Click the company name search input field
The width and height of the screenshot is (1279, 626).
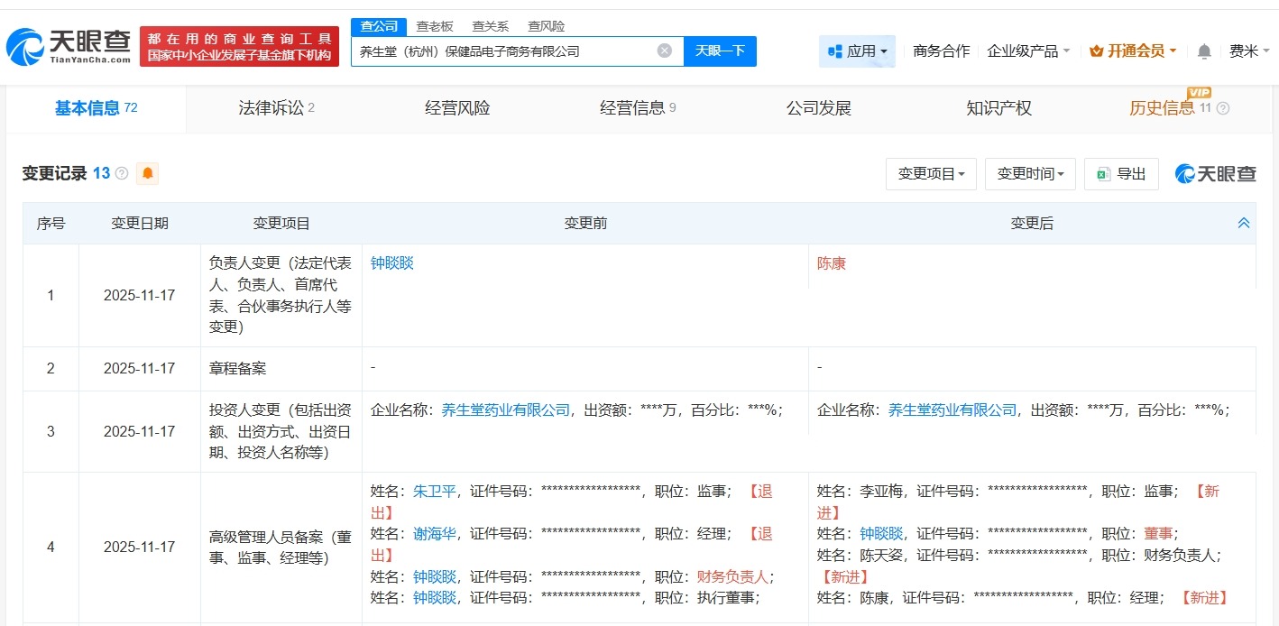point(505,51)
